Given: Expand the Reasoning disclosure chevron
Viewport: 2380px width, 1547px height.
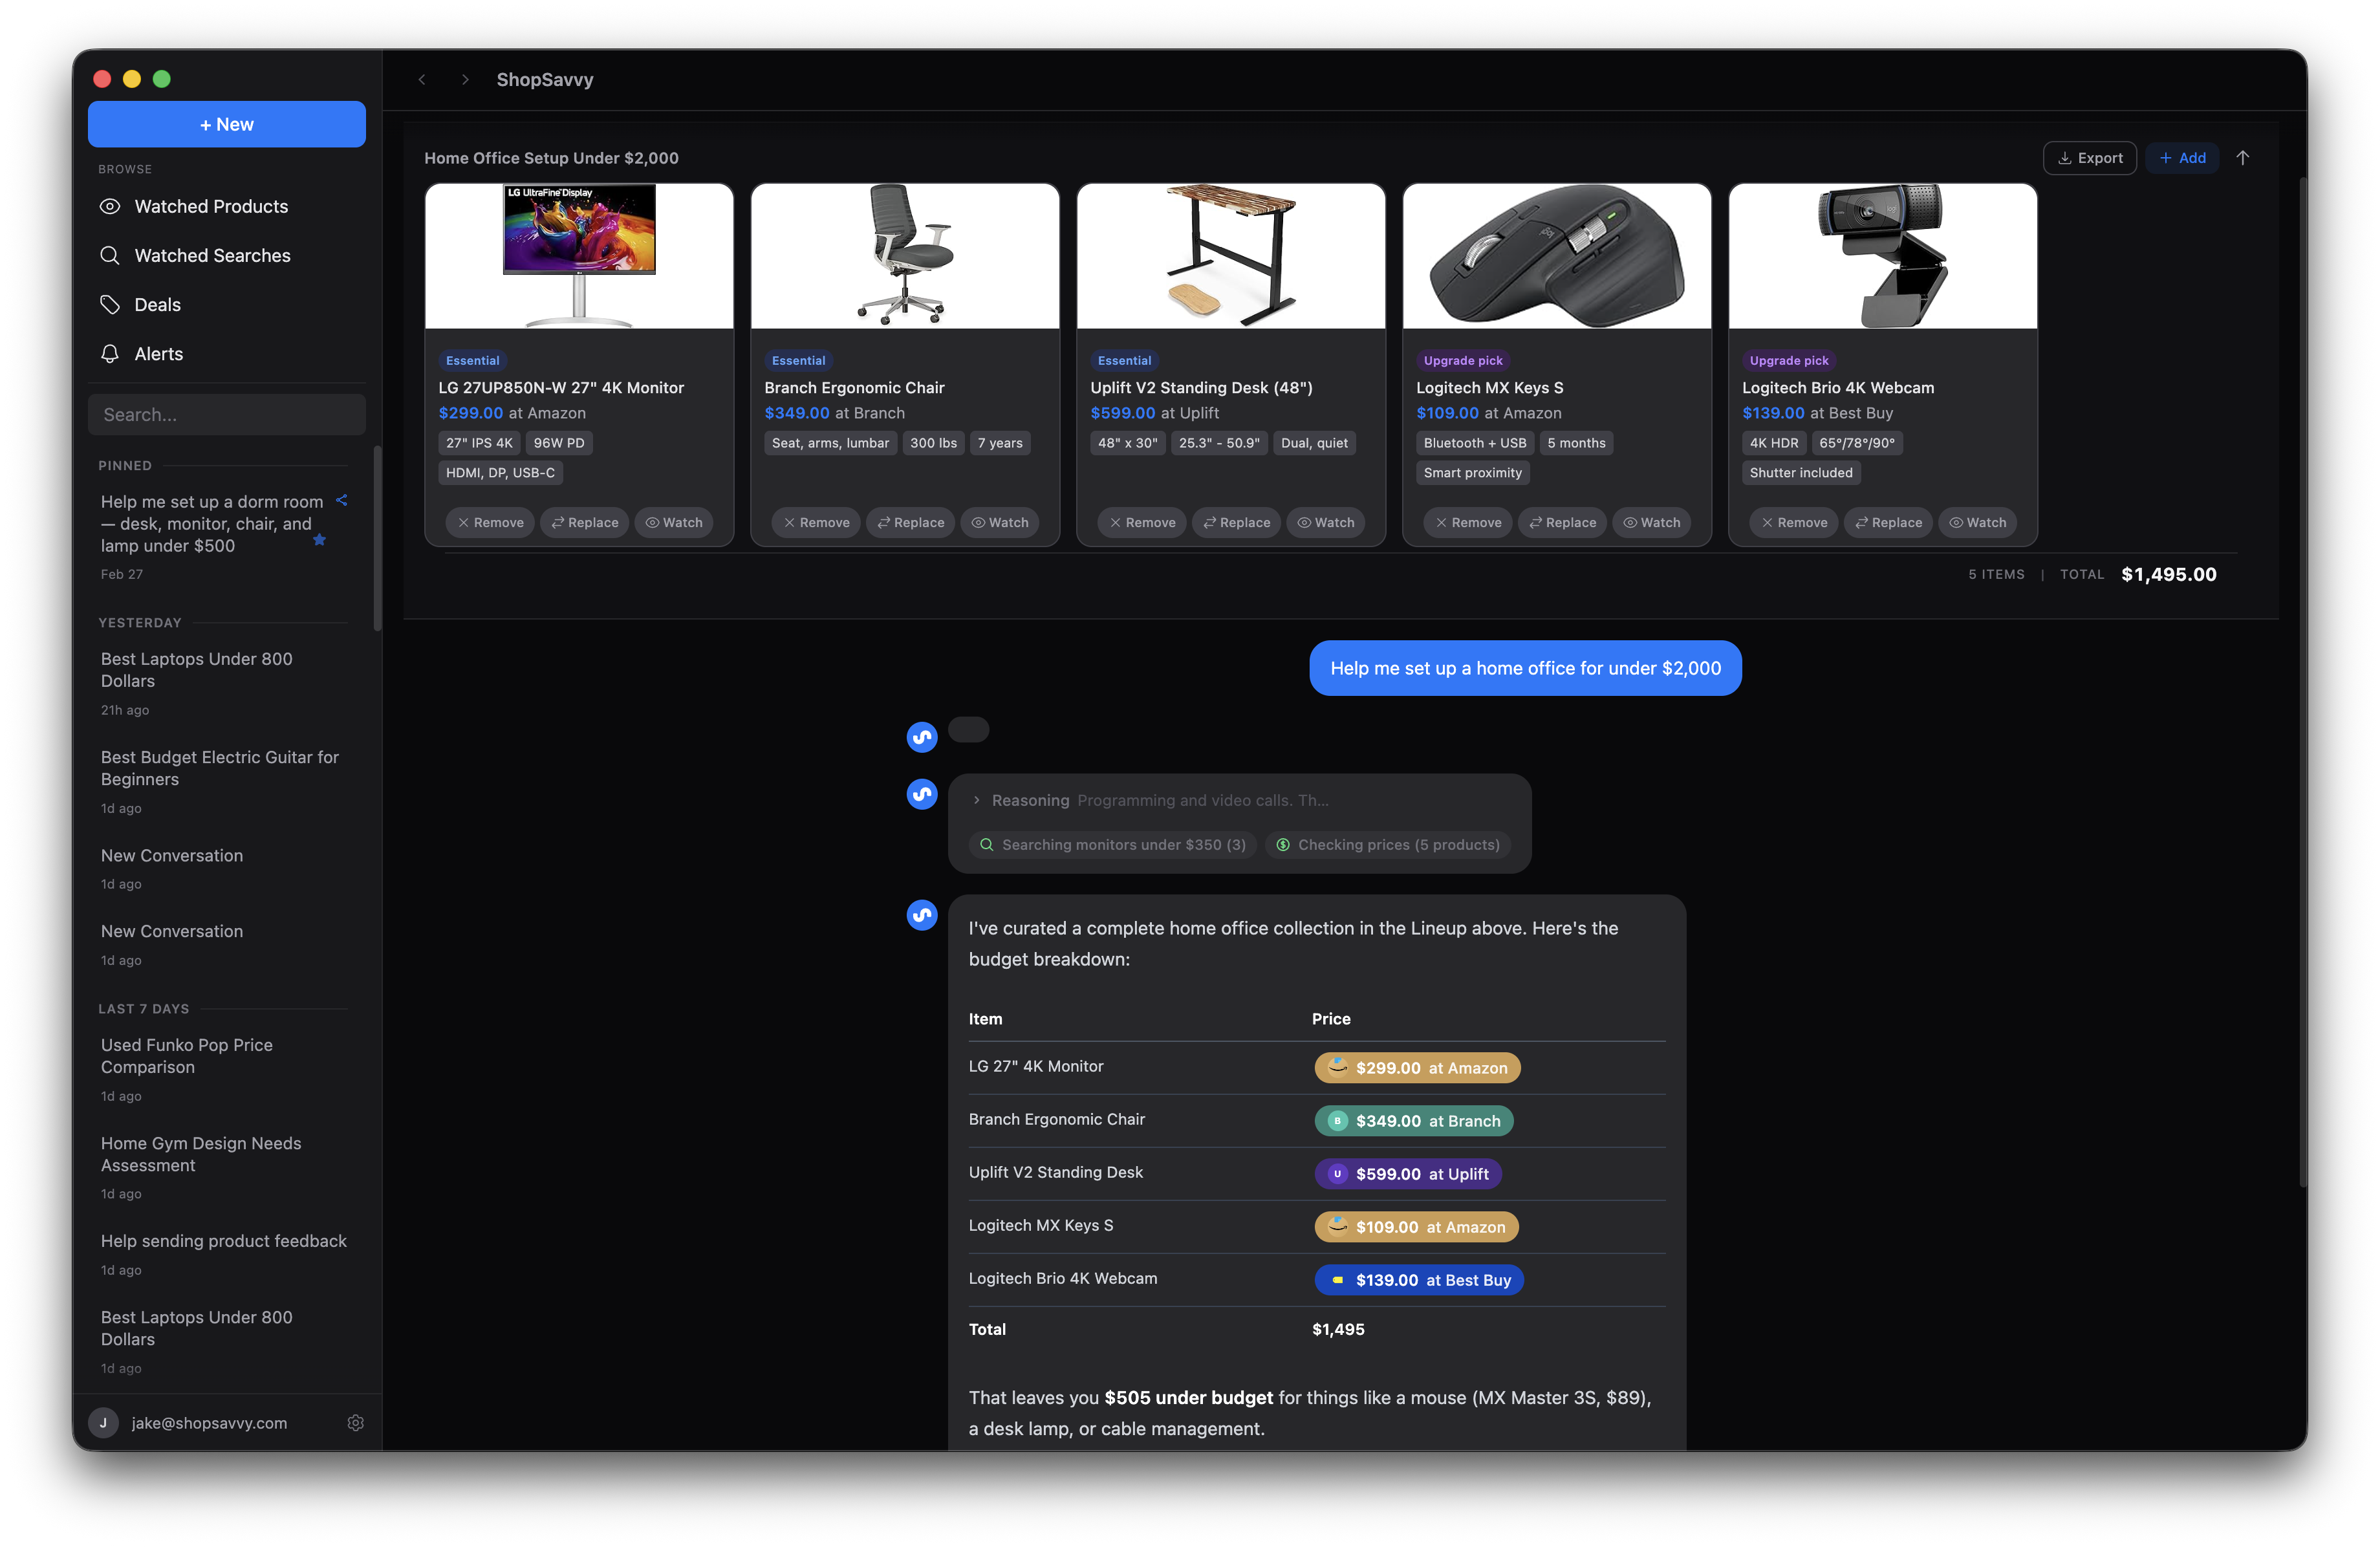Looking at the screenshot, I should click(x=977, y=800).
